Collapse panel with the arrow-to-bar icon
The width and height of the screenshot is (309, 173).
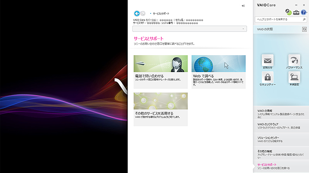pyautogui.click(x=243, y=6)
